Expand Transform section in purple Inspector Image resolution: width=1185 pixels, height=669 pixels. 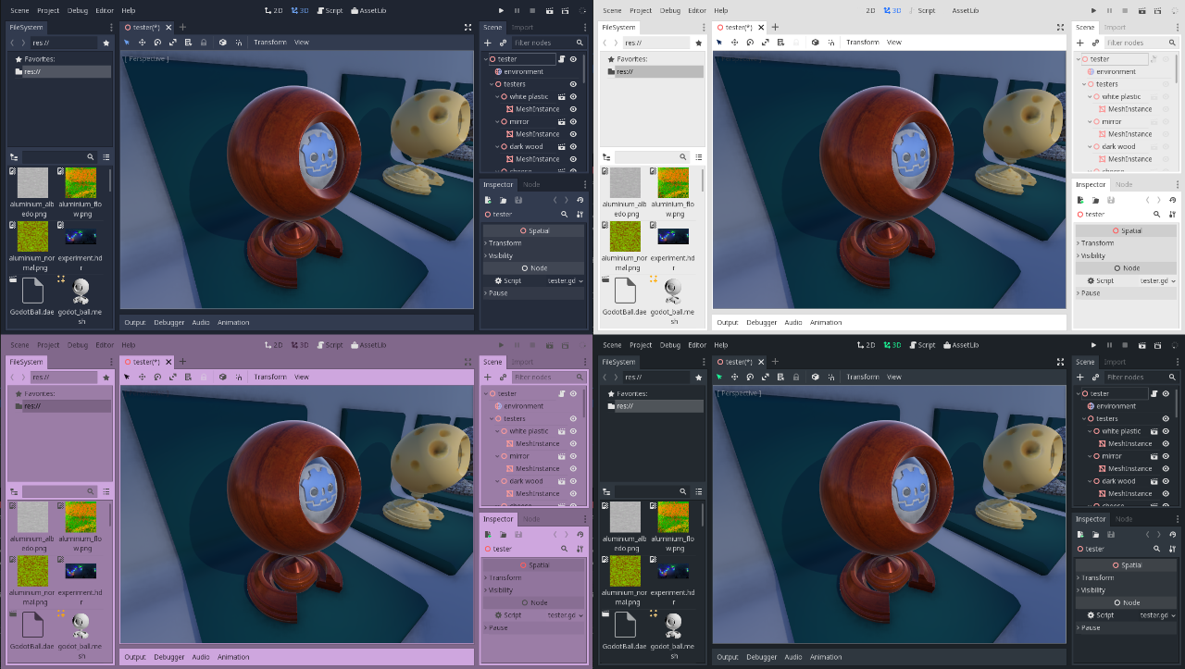pos(533,577)
